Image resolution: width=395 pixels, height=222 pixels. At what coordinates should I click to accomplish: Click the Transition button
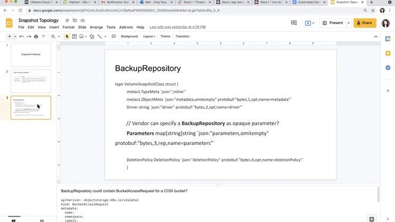[183, 36]
